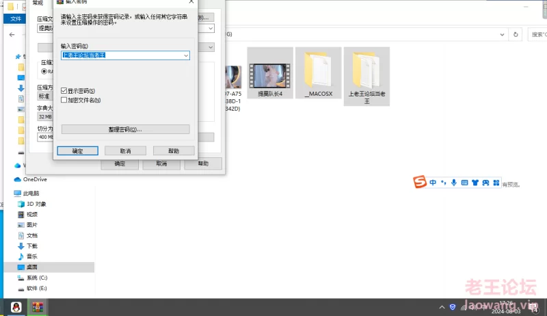547x316 pixels.
Task: Open WinRAR icon in taskbar
Action: [38, 307]
